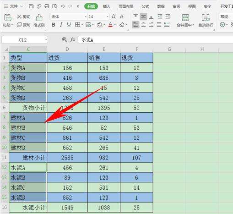Click the Auto Wrap text icon
The image size is (233, 214).
coord(206,17)
